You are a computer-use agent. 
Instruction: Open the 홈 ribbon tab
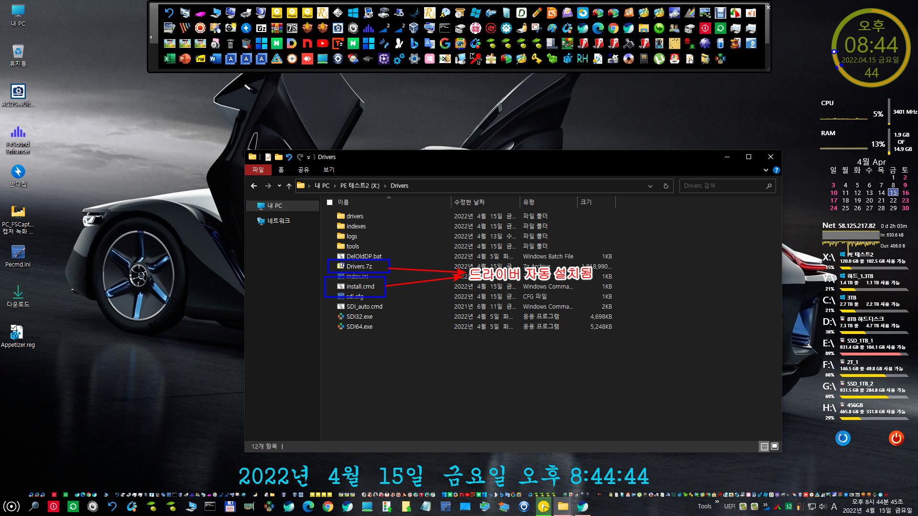coord(281,170)
